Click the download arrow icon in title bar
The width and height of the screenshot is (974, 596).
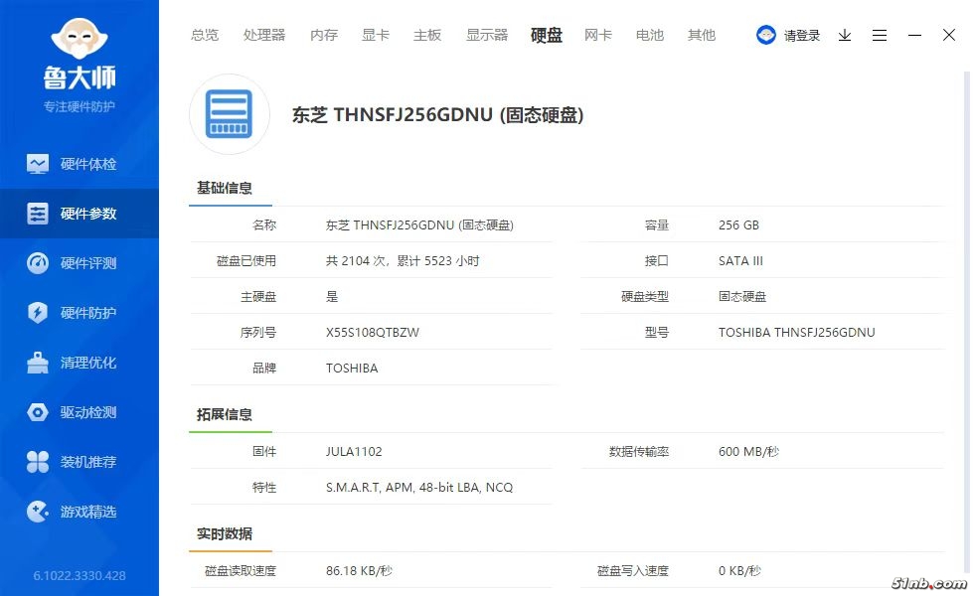845,35
